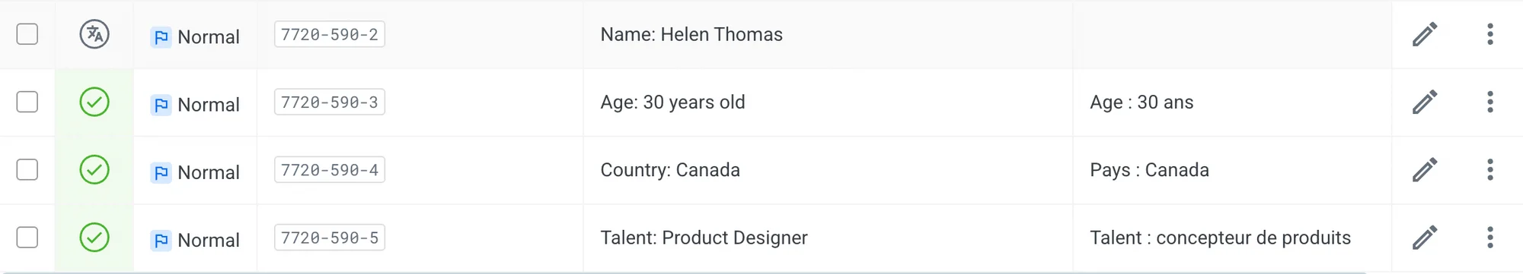Viewport: 1523px width, 274px height.
Task: Select checkbox for row 7720-590-2
Action: click(x=27, y=34)
